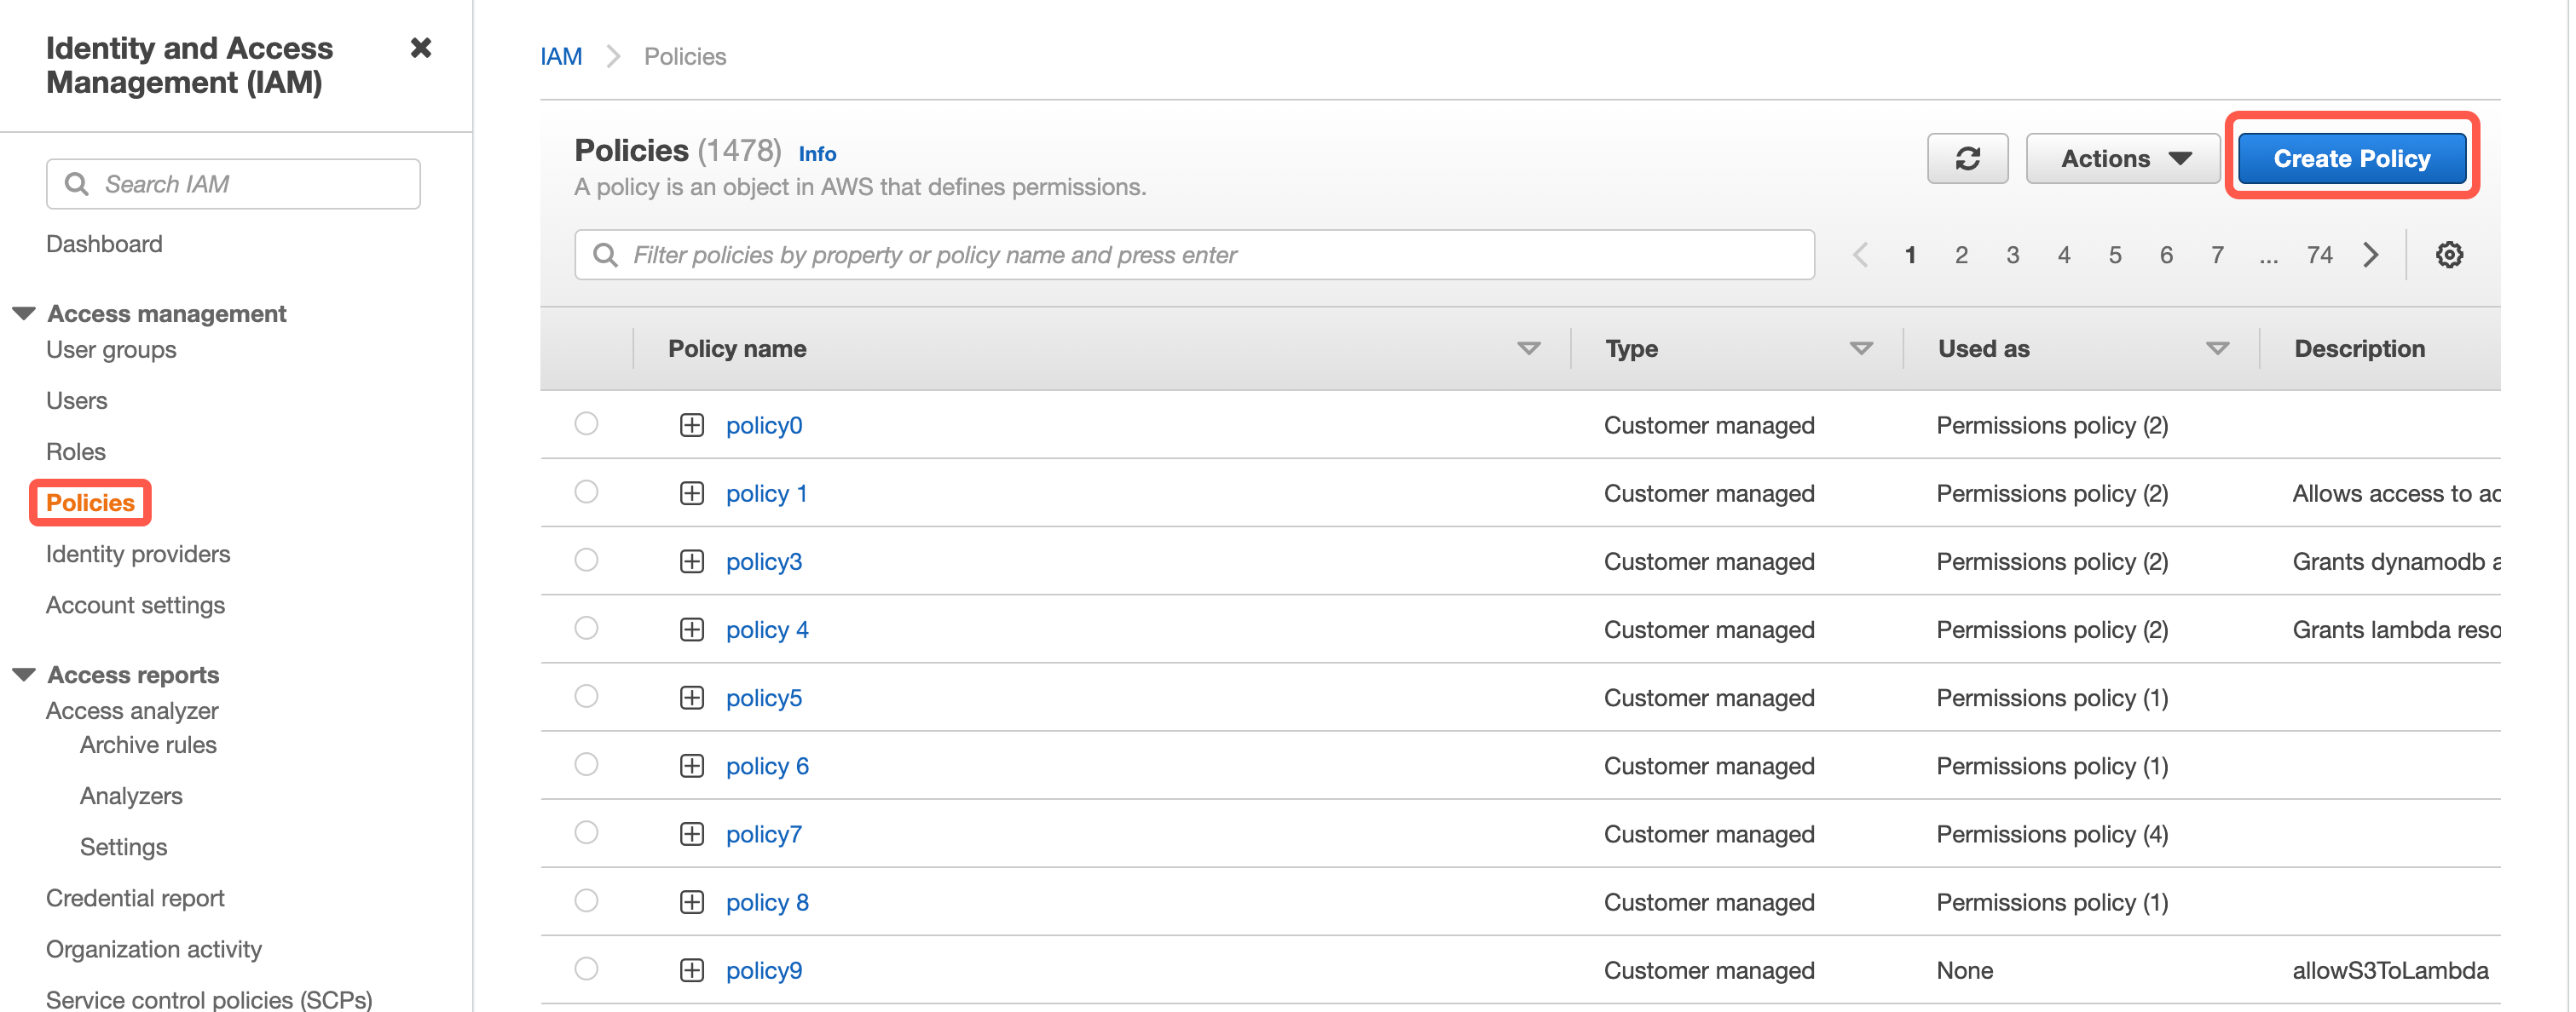
Task: Expand details for policy 8
Action: point(692,902)
